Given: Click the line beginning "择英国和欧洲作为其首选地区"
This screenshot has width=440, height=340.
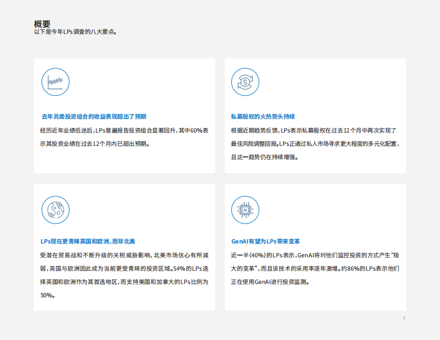Looking at the screenshot, I should tap(124, 282).
